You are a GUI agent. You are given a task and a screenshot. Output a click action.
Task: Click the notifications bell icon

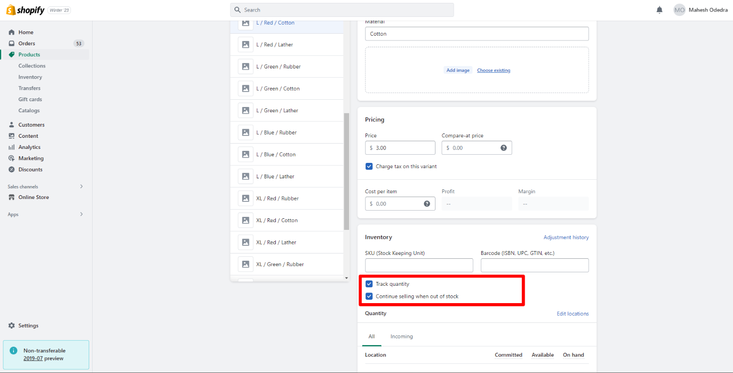pyautogui.click(x=659, y=10)
